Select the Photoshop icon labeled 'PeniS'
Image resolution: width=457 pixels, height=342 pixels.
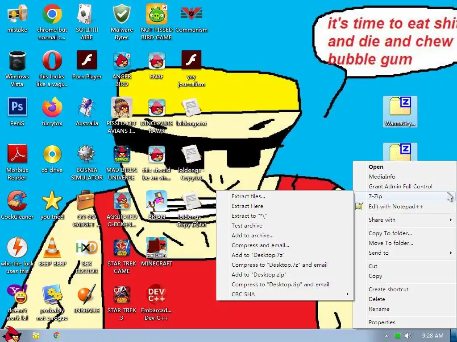point(17,107)
